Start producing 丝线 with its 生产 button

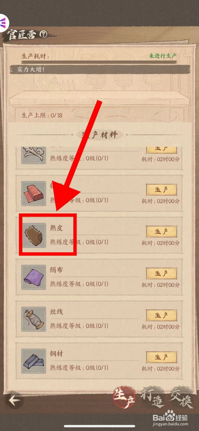[x=162, y=315]
